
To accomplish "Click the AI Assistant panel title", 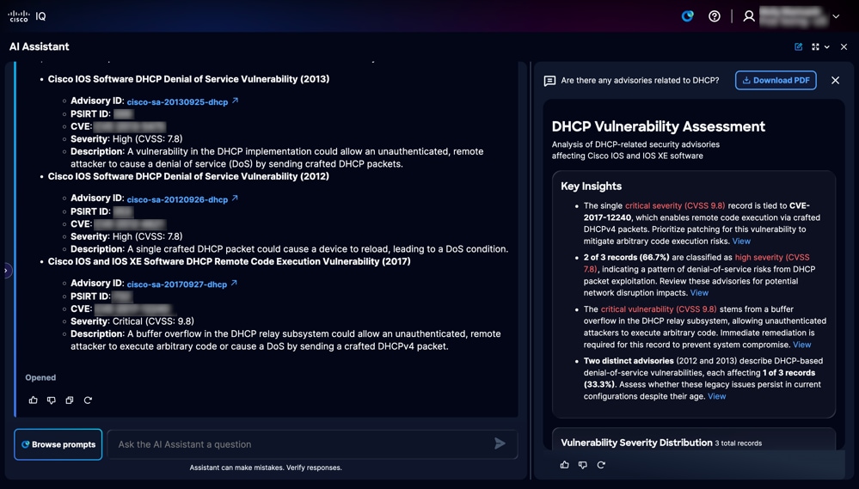I will pyautogui.click(x=39, y=47).
